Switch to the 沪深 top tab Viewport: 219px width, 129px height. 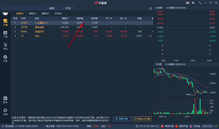tap(68, 8)
